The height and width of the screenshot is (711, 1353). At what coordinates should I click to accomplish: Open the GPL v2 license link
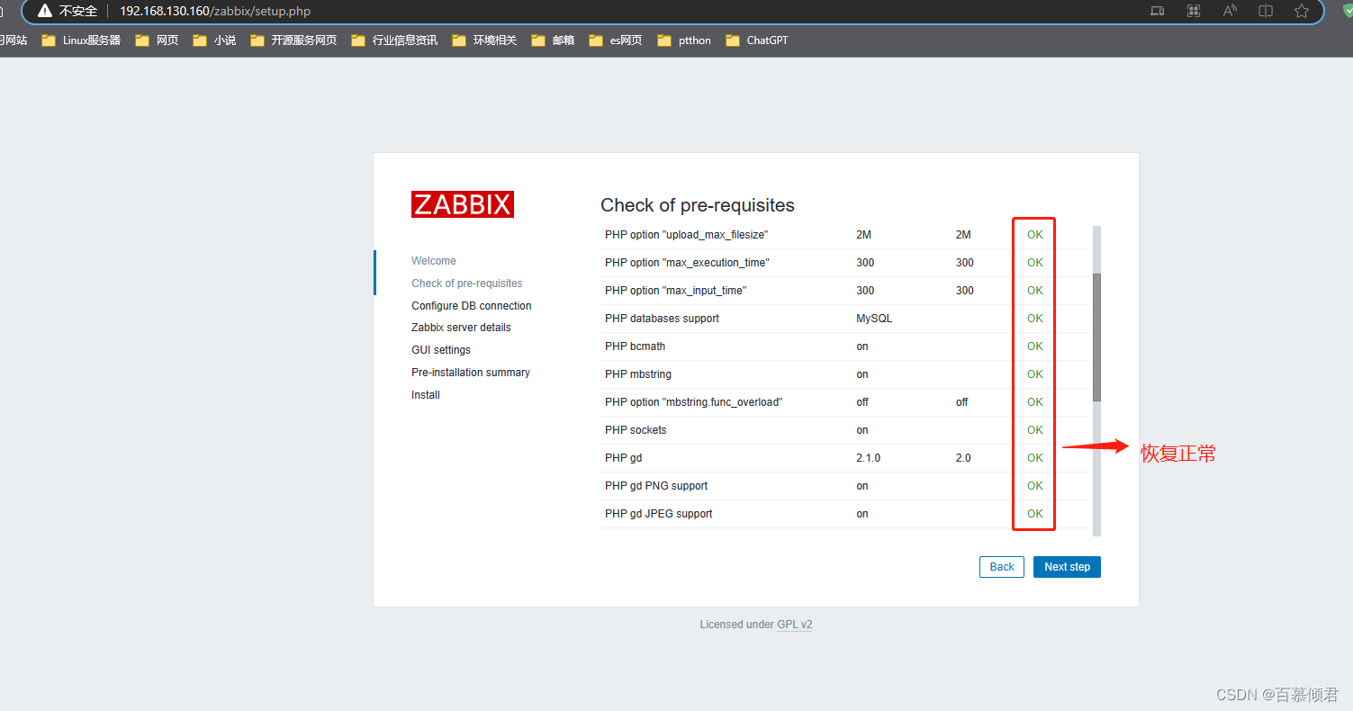click(794, 625)
